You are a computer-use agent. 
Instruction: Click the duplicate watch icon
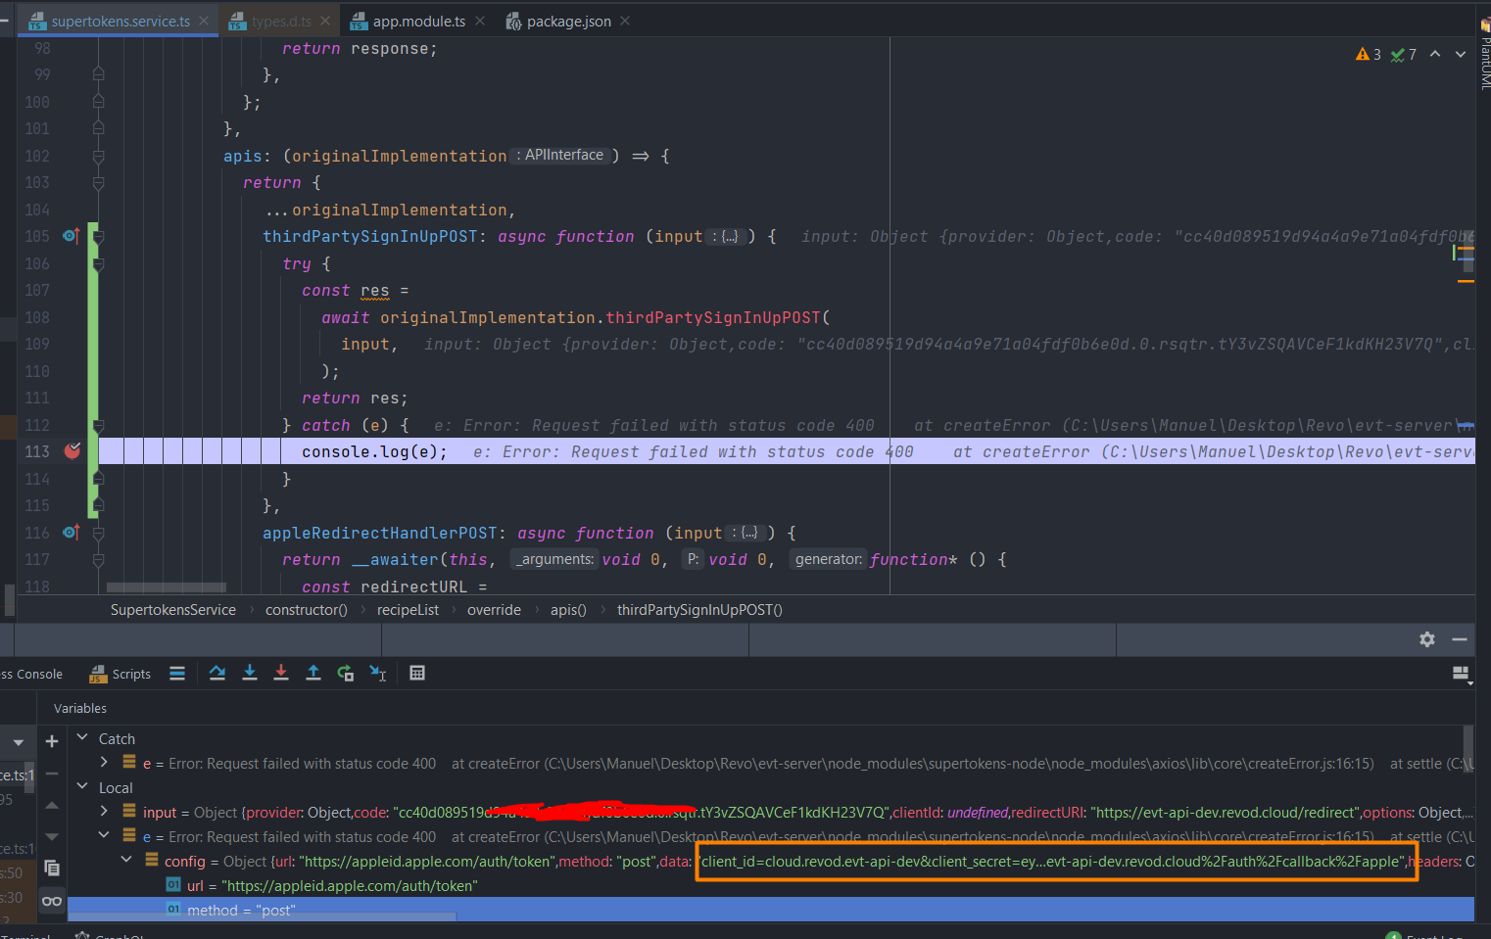(x=52, y=869)
